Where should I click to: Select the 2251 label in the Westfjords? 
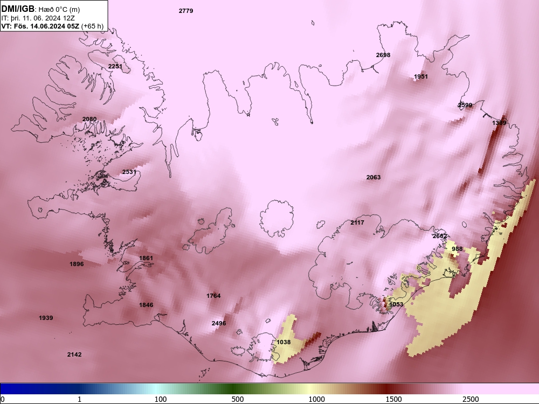pyautogui.click(x=115, y=66)
